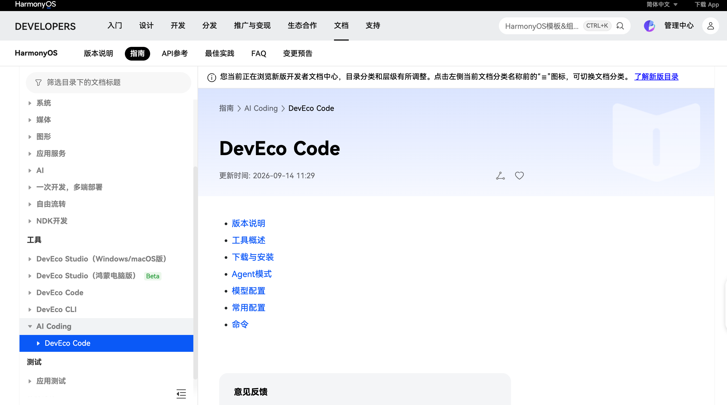The width and height of the screenshot is (727, 405).
Task: Open the 模型配置 link
Action: (x=248, y=291)
